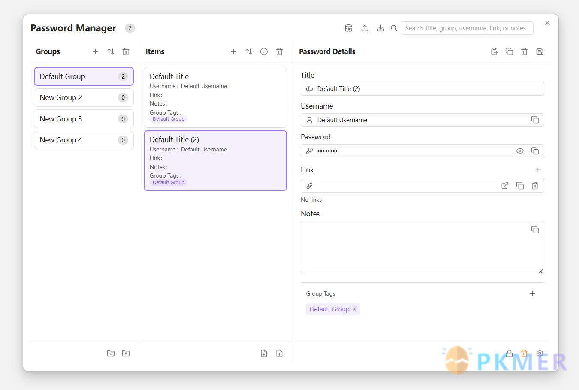Select New Group 4
The height and width of the screenshot is (390, 579).
pos(84,140)
